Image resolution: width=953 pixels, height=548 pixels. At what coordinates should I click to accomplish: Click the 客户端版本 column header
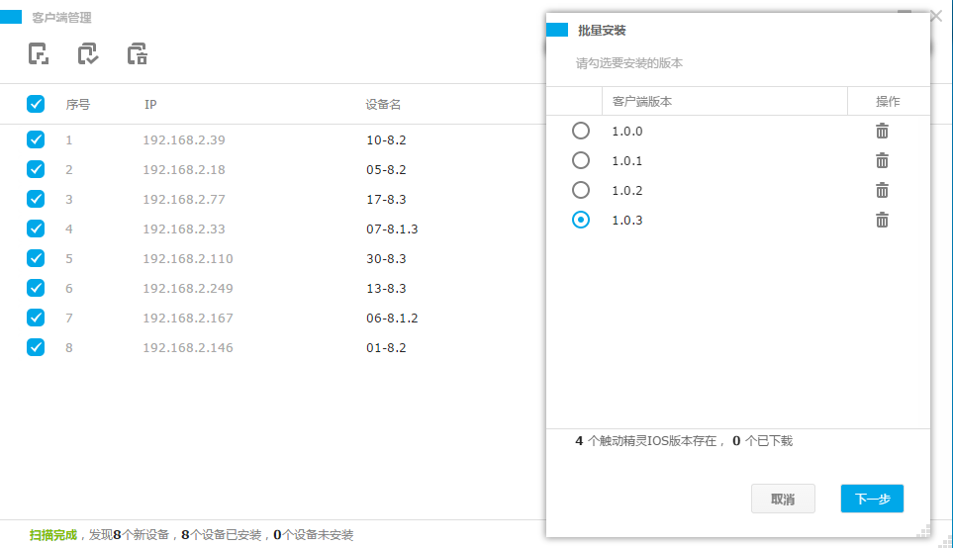(x=642, y=102)
